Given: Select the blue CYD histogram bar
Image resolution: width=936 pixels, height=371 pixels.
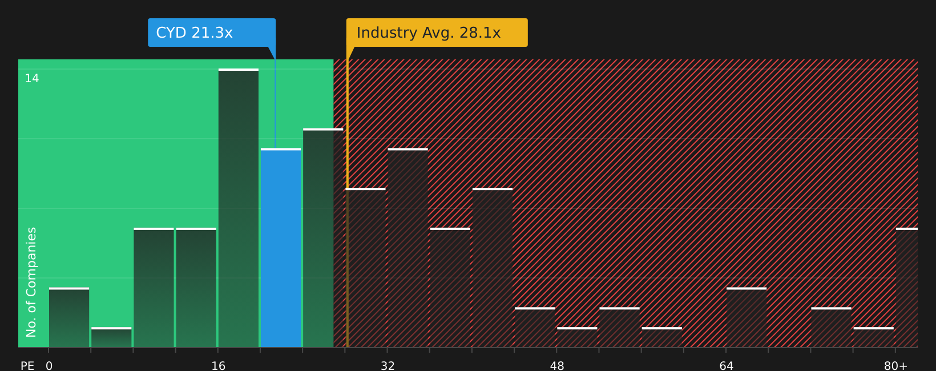Looking at the screenshot, I should click(281, 248).
